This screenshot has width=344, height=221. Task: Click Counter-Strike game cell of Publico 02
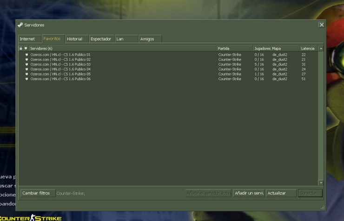[230, 59]
